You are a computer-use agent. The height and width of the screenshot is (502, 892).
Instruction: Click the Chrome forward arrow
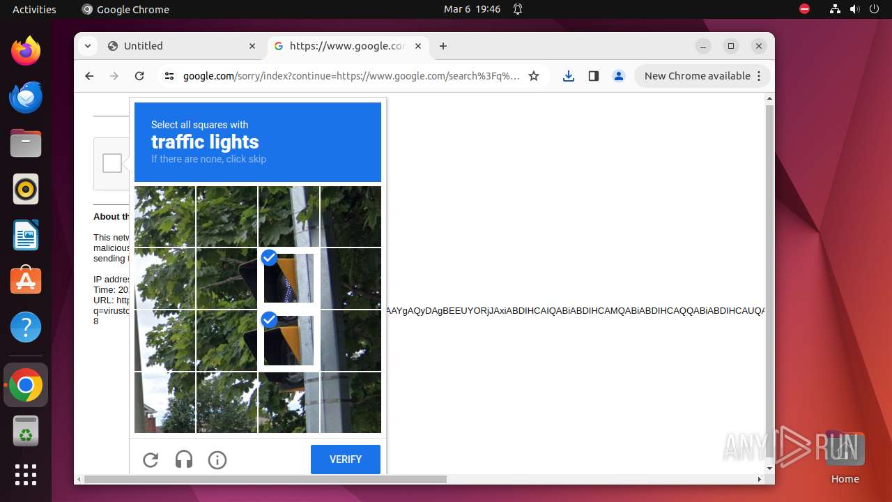(114, 76)
